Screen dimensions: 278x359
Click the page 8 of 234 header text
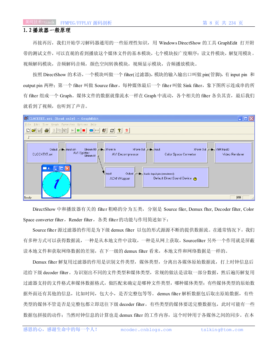(223, 23)
